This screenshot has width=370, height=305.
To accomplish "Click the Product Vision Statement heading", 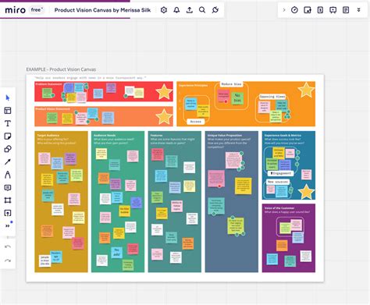I will (52, 108).
